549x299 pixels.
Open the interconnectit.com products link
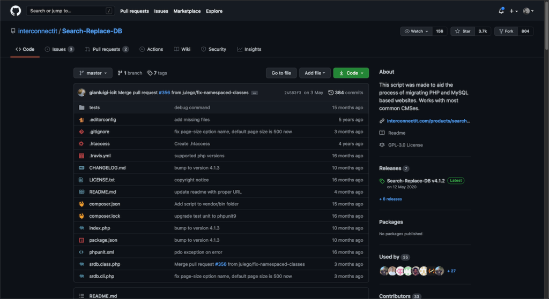[x=428, y=121]
